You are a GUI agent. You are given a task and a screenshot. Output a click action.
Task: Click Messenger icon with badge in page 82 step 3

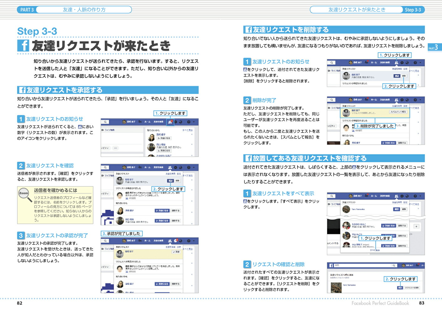click(176, 241)
